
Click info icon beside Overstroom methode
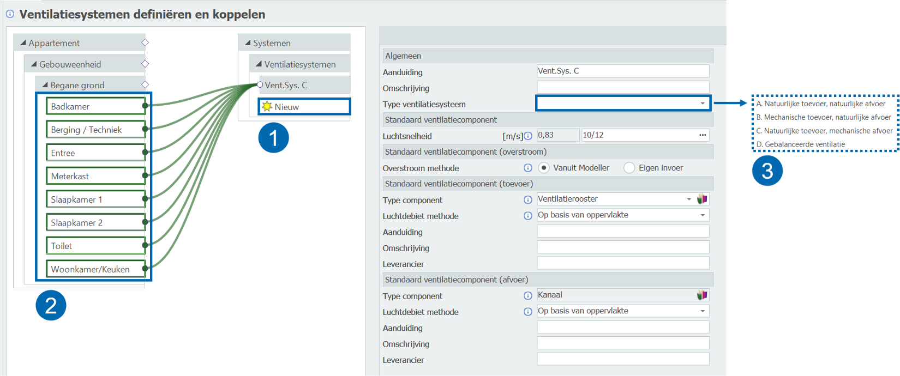pos(528,168)
